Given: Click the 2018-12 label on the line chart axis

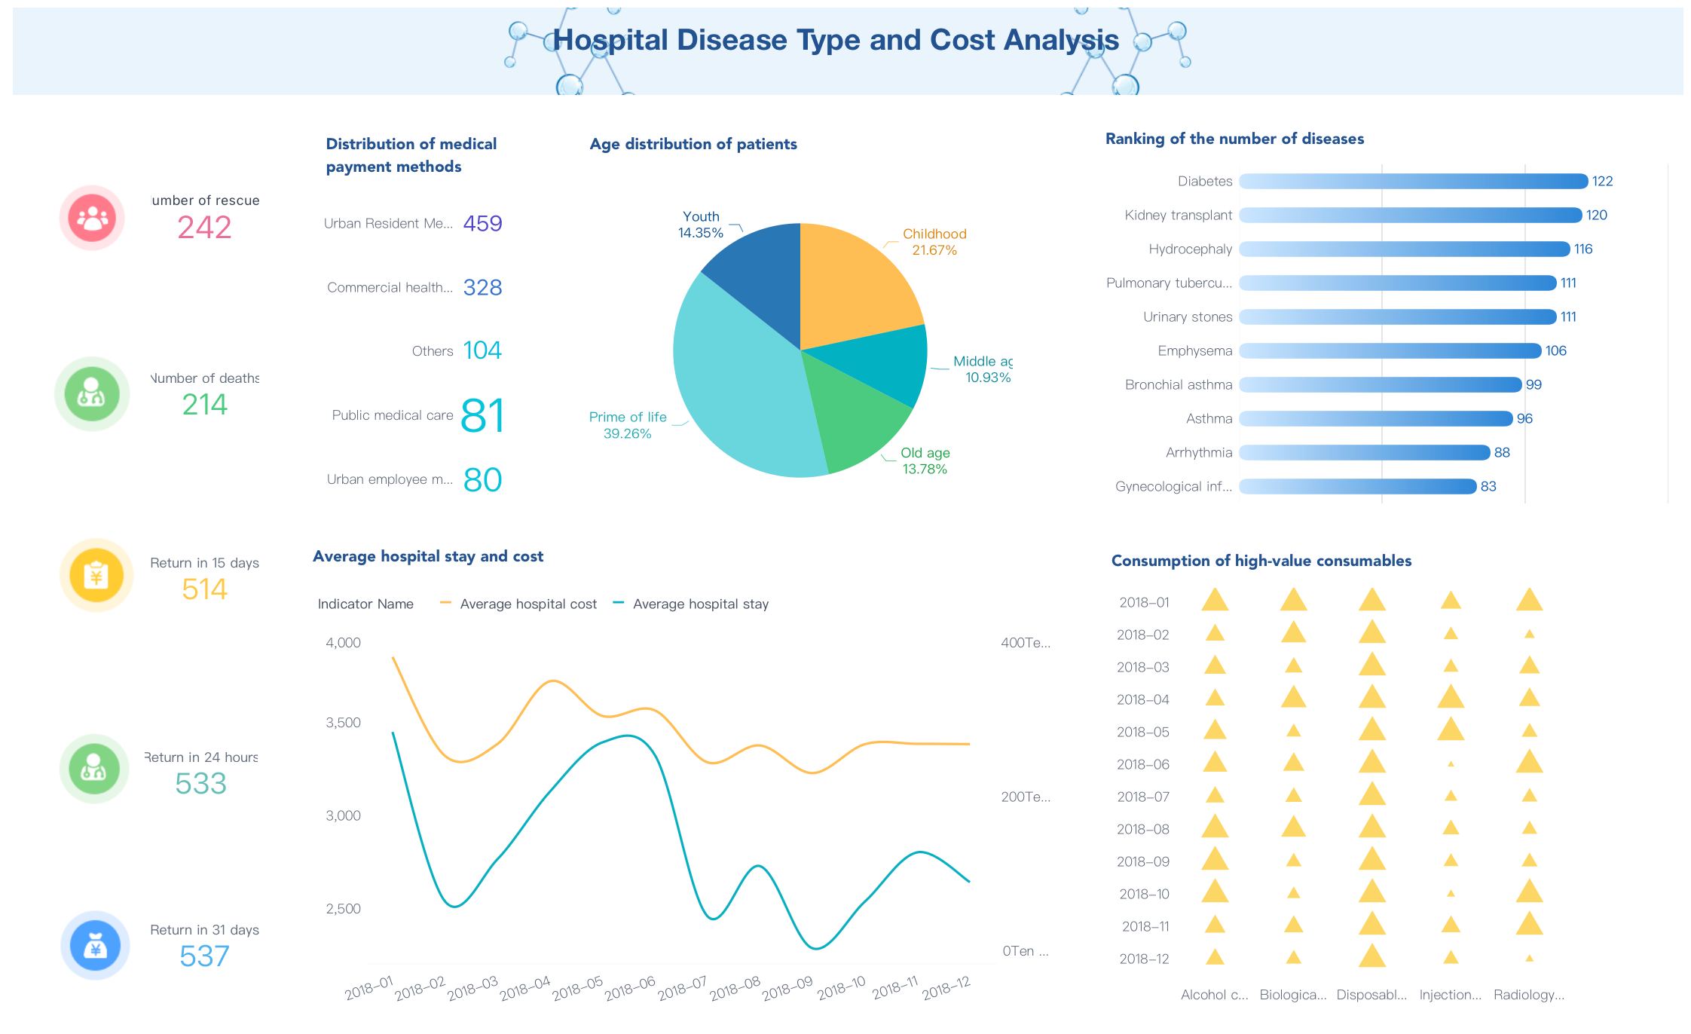Looking at the screenshot, I should point(946,988).
